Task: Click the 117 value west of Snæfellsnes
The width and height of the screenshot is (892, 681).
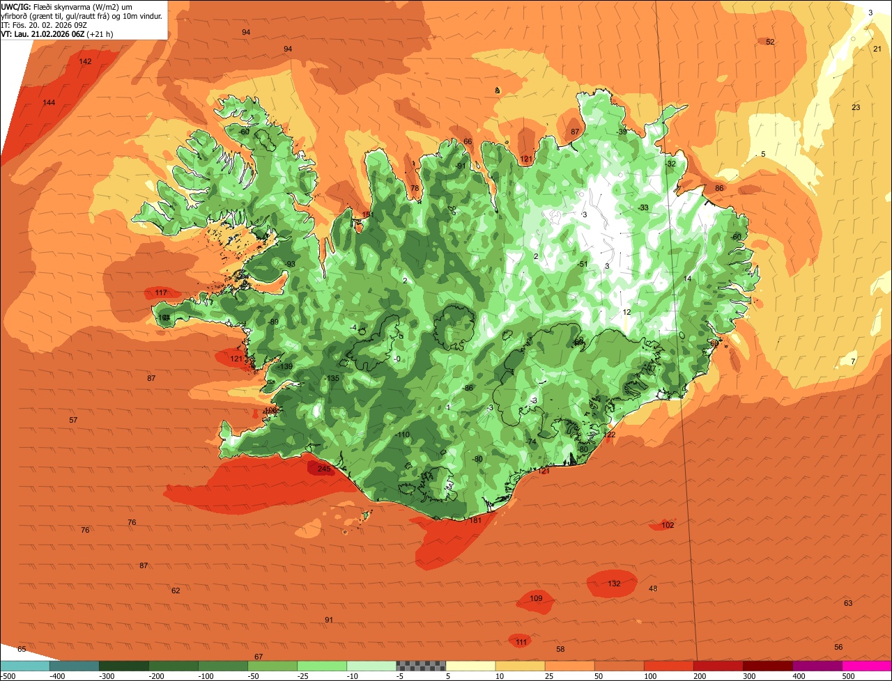Action: [161, 292]
